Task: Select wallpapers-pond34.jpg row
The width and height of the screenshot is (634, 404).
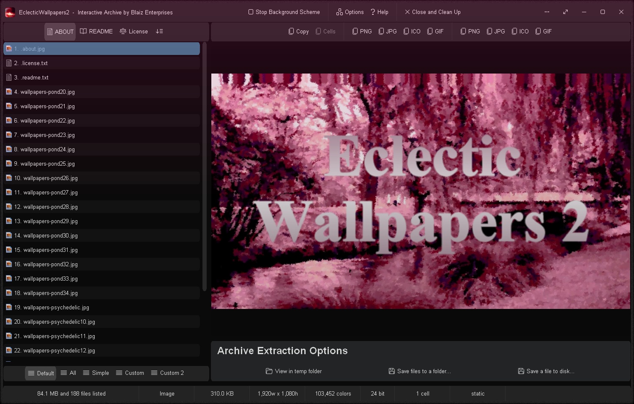Action: click(101, 293)
